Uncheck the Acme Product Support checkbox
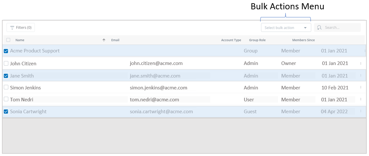This screenshot has width=369, height=156. tap(6, 51)
